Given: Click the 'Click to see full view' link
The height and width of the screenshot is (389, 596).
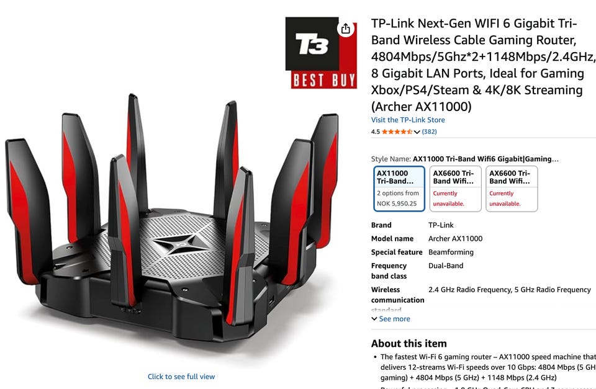Looking at the screenshot, I should (181, 377).
